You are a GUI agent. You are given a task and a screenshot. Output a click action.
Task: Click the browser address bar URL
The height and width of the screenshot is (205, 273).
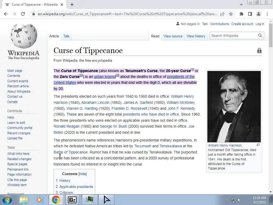tap(127, 14)
